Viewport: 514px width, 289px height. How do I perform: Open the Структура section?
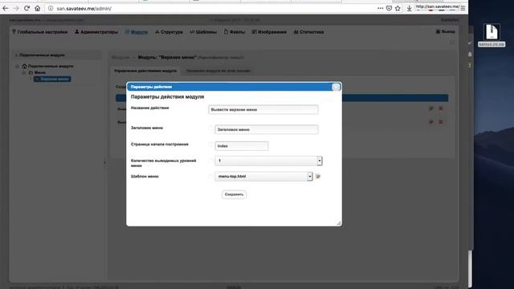169,32
